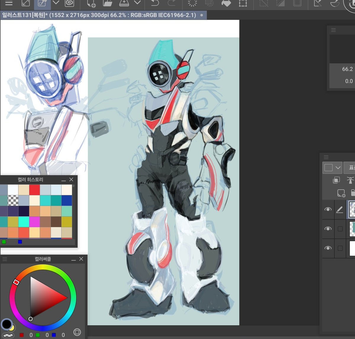The width and height of the screenshot is (355, 339).
Task: Hide the top layer with its eye icon
Action: click(x=328, y=209)
